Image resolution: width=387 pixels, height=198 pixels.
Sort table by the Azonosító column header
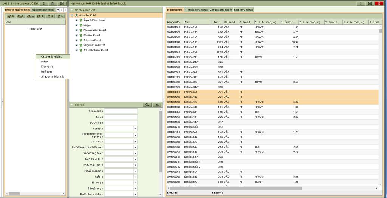click(175, 22)
